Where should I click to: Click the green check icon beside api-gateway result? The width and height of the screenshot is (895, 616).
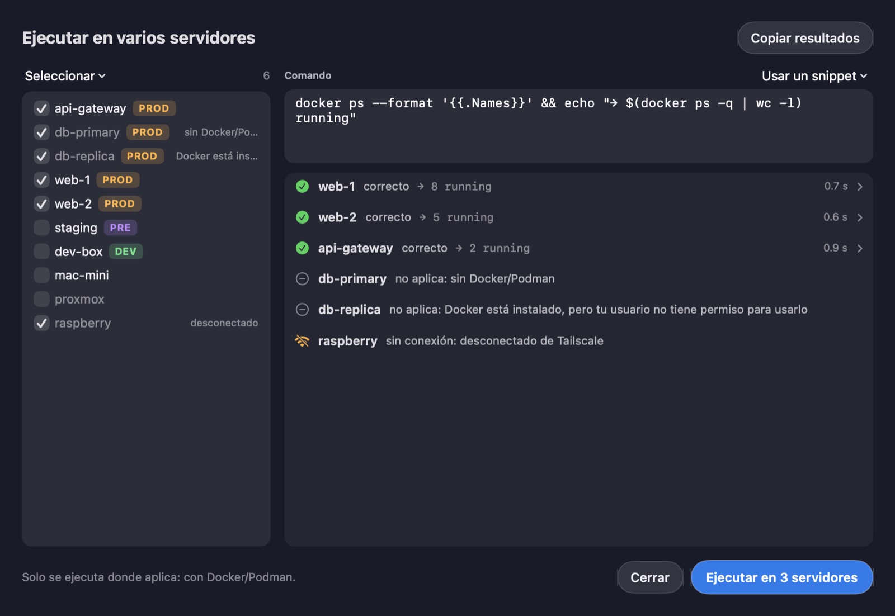302,248
